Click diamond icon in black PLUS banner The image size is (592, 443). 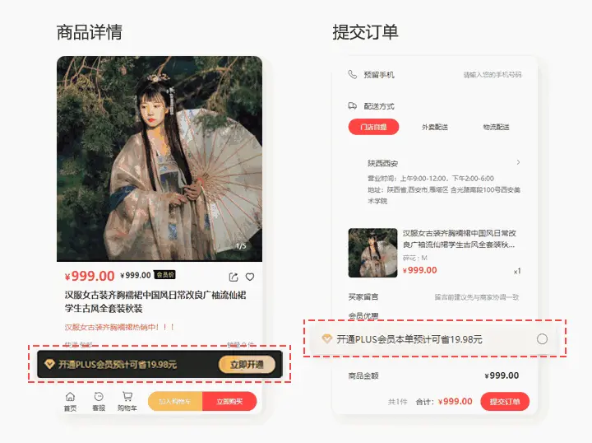pos(49,365)
